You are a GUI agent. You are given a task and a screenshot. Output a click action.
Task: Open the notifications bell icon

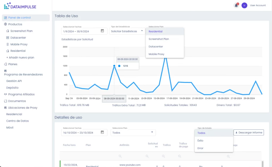[236, 5]
